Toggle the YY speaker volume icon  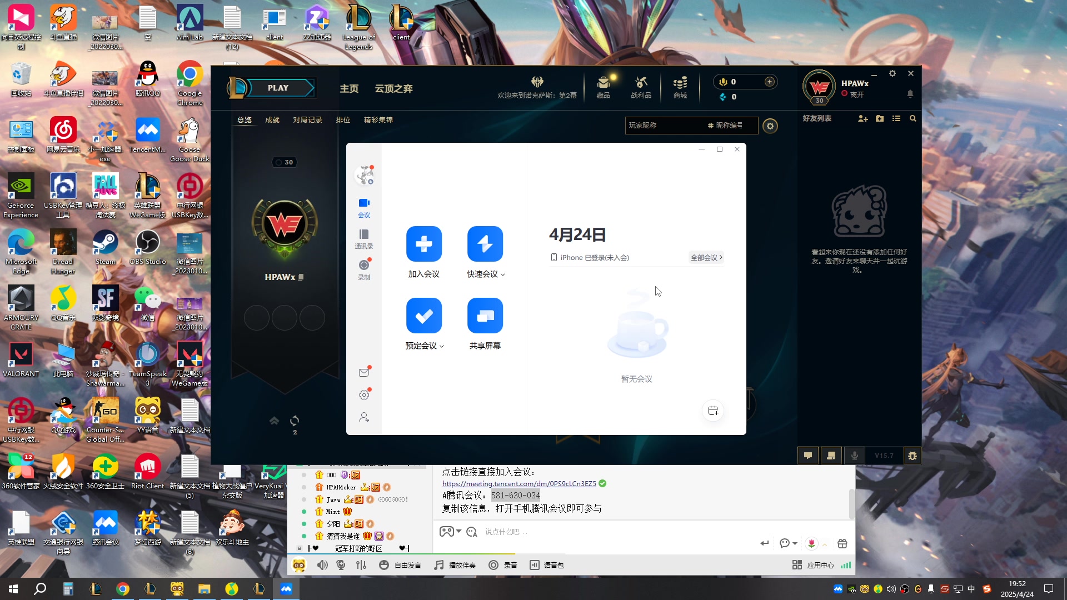coord(322,565)
